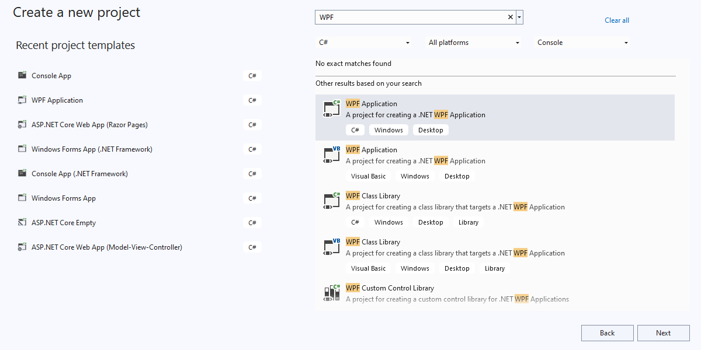Image resolution: width=701 pixels, height=350 pixels.
Task: Click the Next button
Action: [x=663, y=333]
